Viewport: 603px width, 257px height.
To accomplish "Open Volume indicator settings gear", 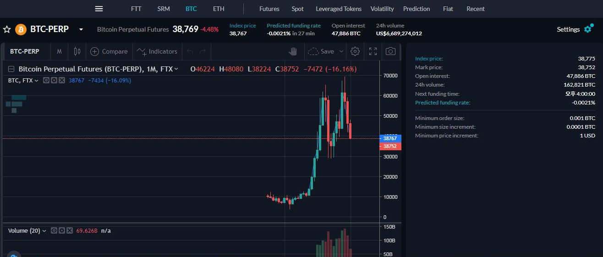I will [x=62, y=230].
